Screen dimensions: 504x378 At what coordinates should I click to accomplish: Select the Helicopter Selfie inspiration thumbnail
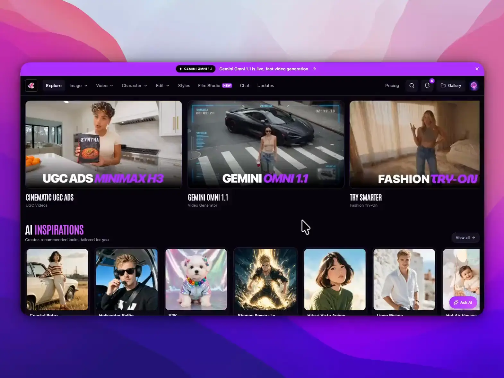tap(127, 279)
